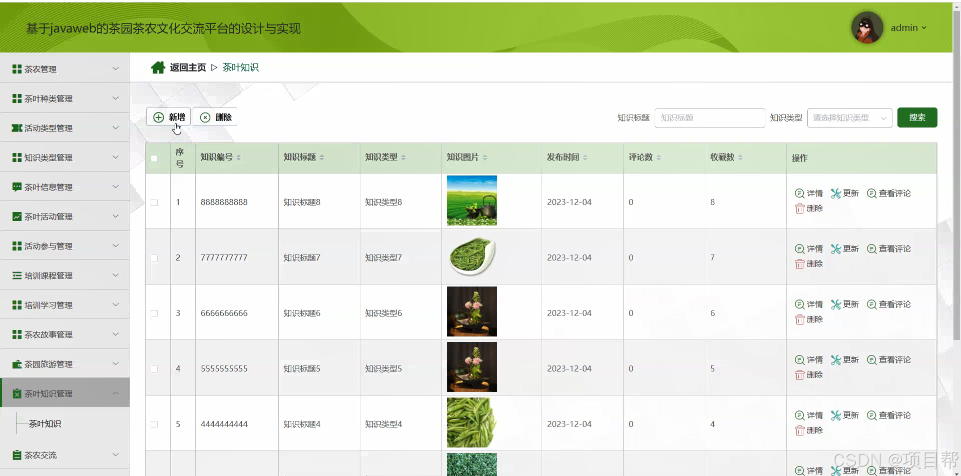Click the 茶农管理 sidebar grid icon

[17, 69]
